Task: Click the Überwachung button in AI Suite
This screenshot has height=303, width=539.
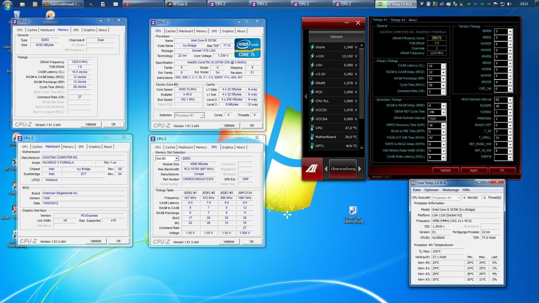Action: coord(343,169)
